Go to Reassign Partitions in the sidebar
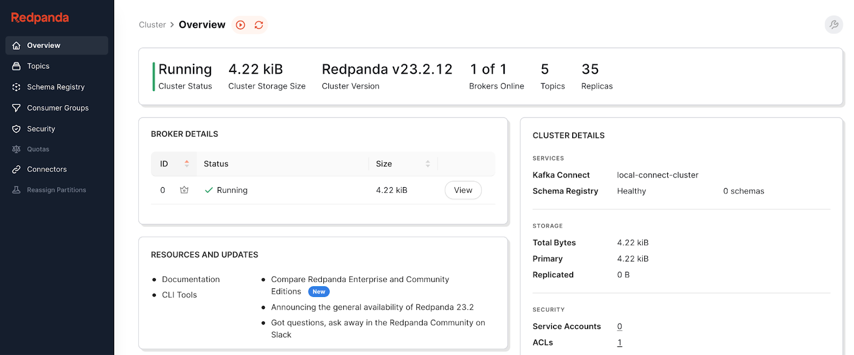Screen dimensions: 854x355 tap(57, 190)
